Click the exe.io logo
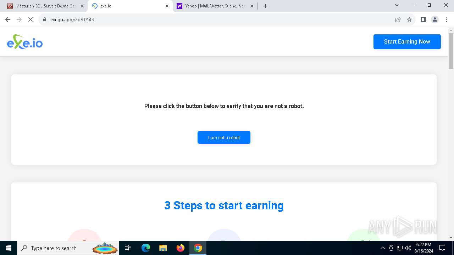The image size is (454, 255). pos(25,42)
